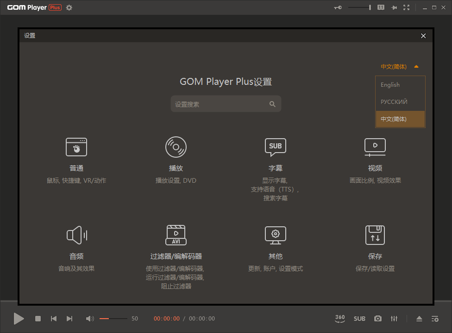Mute the volume speaker icon
This screenshot has height=333, width=452.
(90, 319)
